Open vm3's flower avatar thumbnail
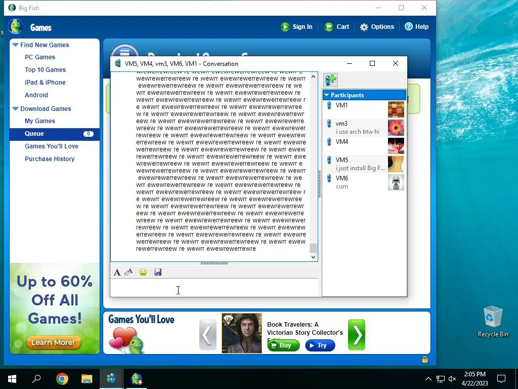This screenshot has width=518, height=389. pyautogui.click(x=396, y=128)
